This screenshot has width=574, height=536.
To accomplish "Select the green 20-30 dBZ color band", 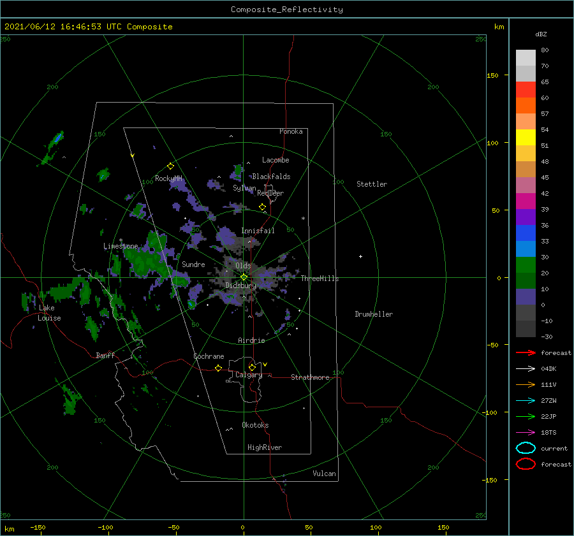I will point(526,264).
